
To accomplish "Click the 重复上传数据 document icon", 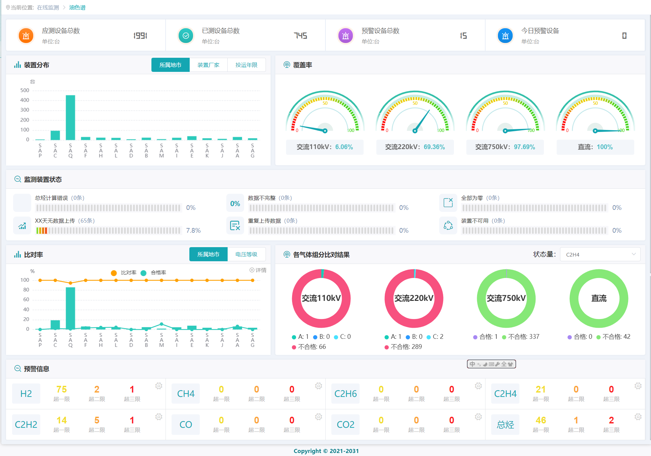I will [x=235, y=225].
